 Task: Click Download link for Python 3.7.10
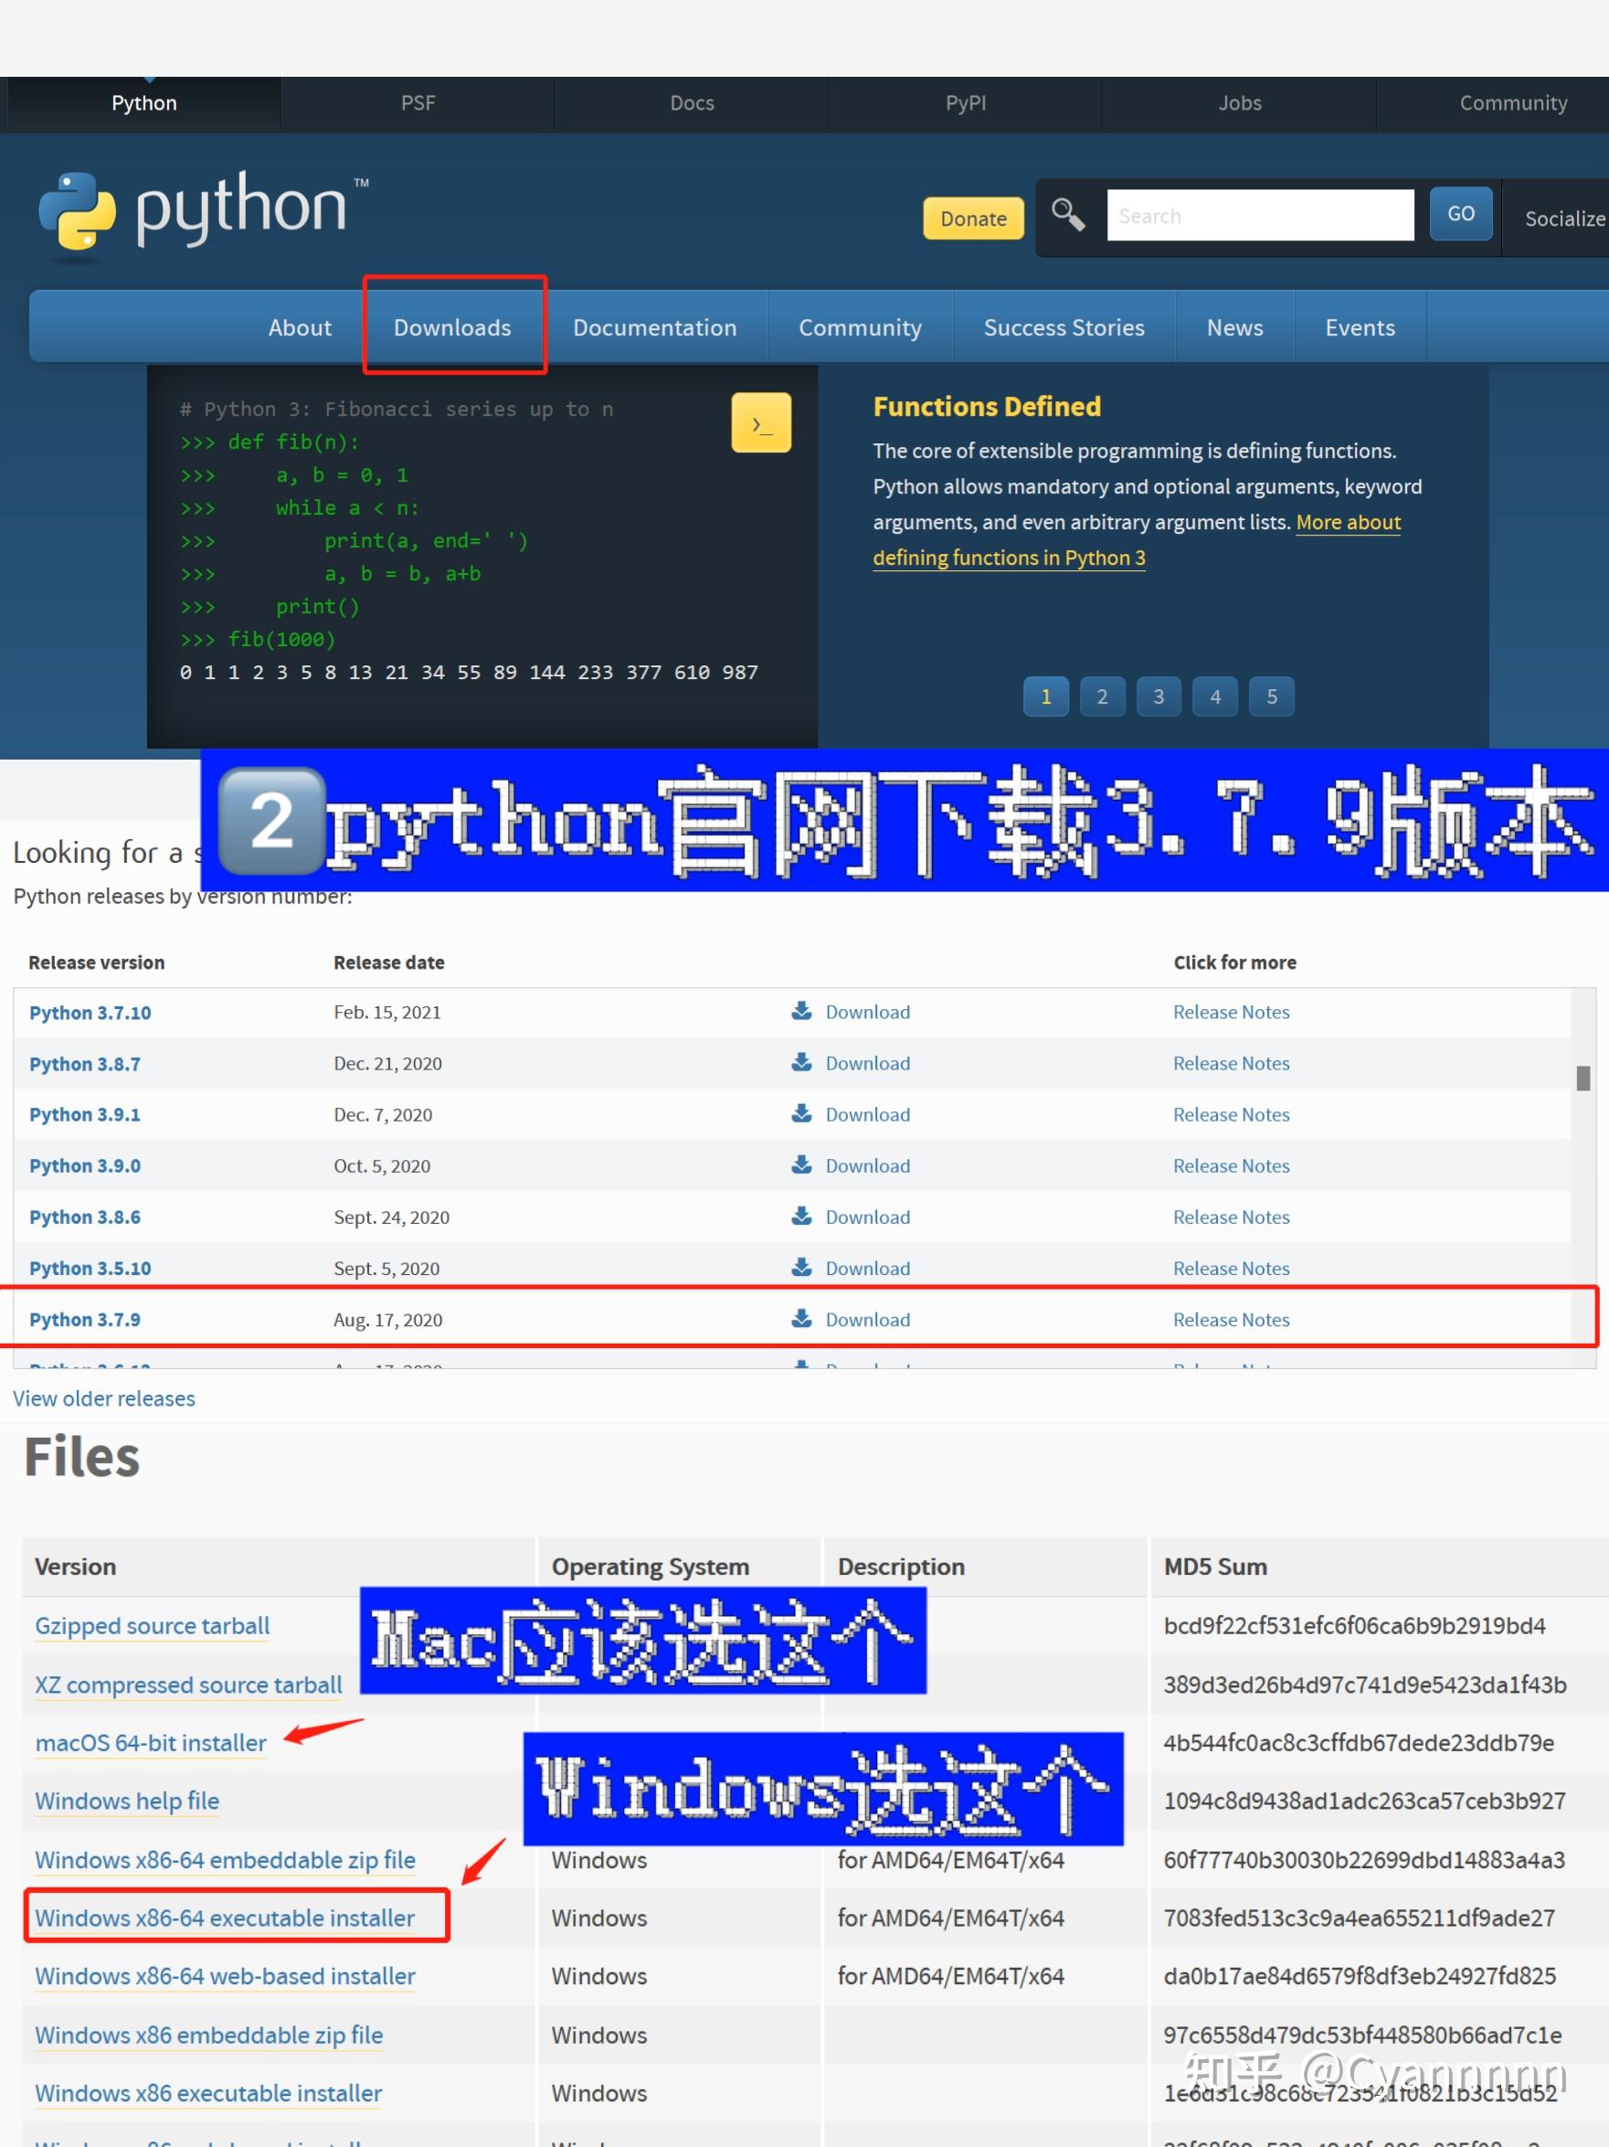pos(868,1013)
